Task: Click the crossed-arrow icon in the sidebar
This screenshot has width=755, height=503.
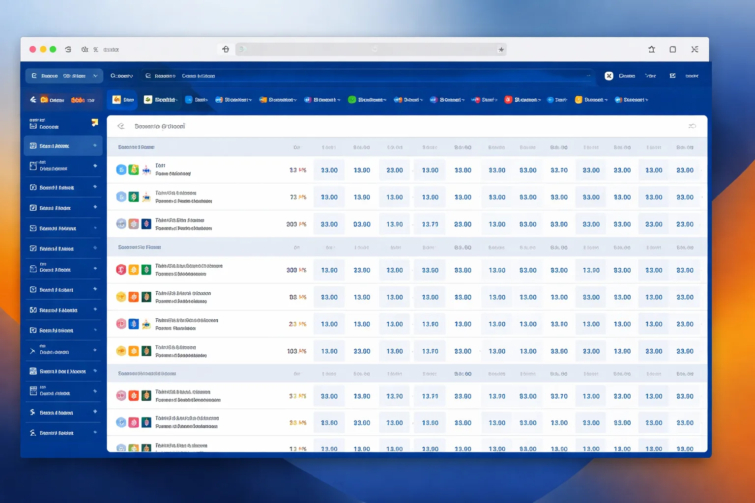Action: (x=32, y=351)
